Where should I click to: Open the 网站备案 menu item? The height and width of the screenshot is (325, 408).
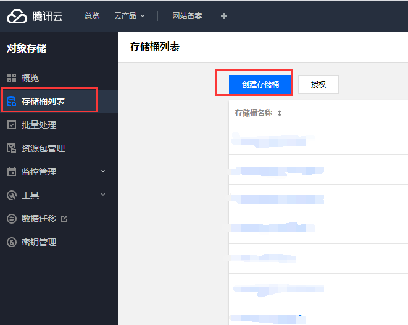point(187,16)
